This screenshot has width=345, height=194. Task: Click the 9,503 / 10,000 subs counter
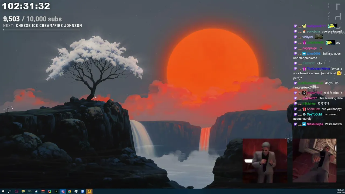pyautogui.click(x=32, y=19)
